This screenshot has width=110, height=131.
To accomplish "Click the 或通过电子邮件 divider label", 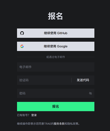I will [56, 57].
